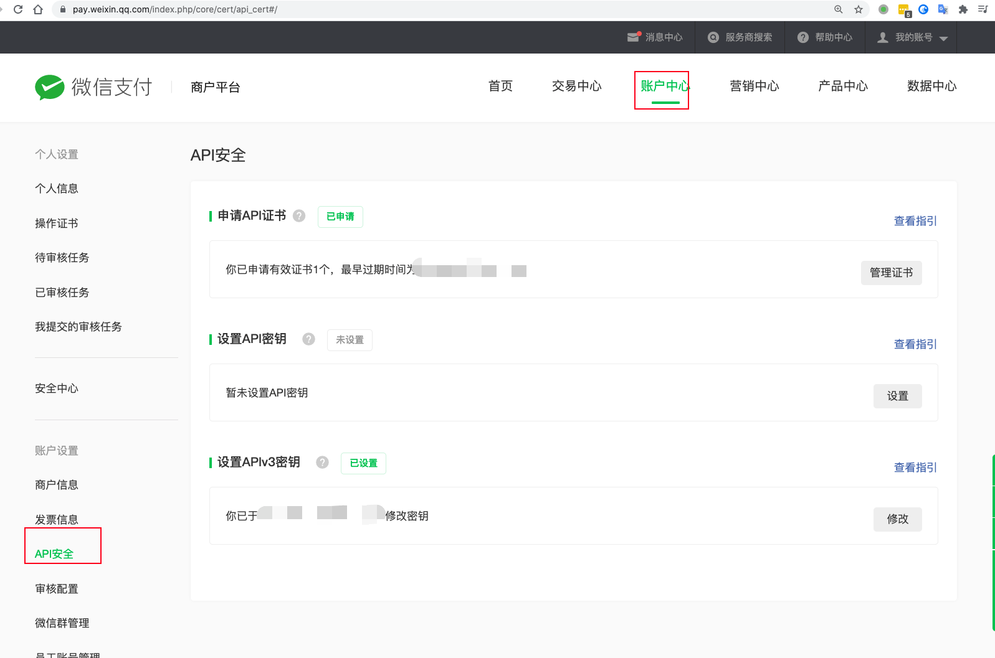Click 管理证书 button
This screenshot has height=658, width=995.
coord(891,273)
